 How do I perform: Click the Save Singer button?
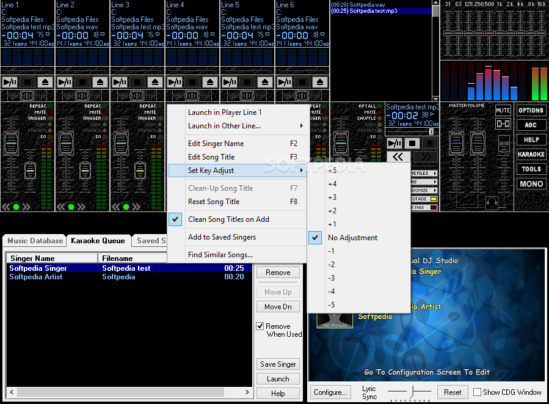point(278,364)
